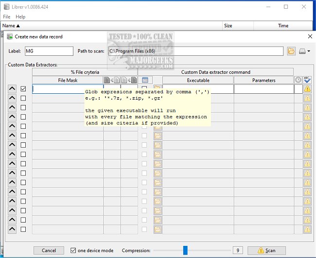The image size is (316, 258).
Task: Open the drive selection dropdown
Action: pyautogui.click(x=305, y=51)
